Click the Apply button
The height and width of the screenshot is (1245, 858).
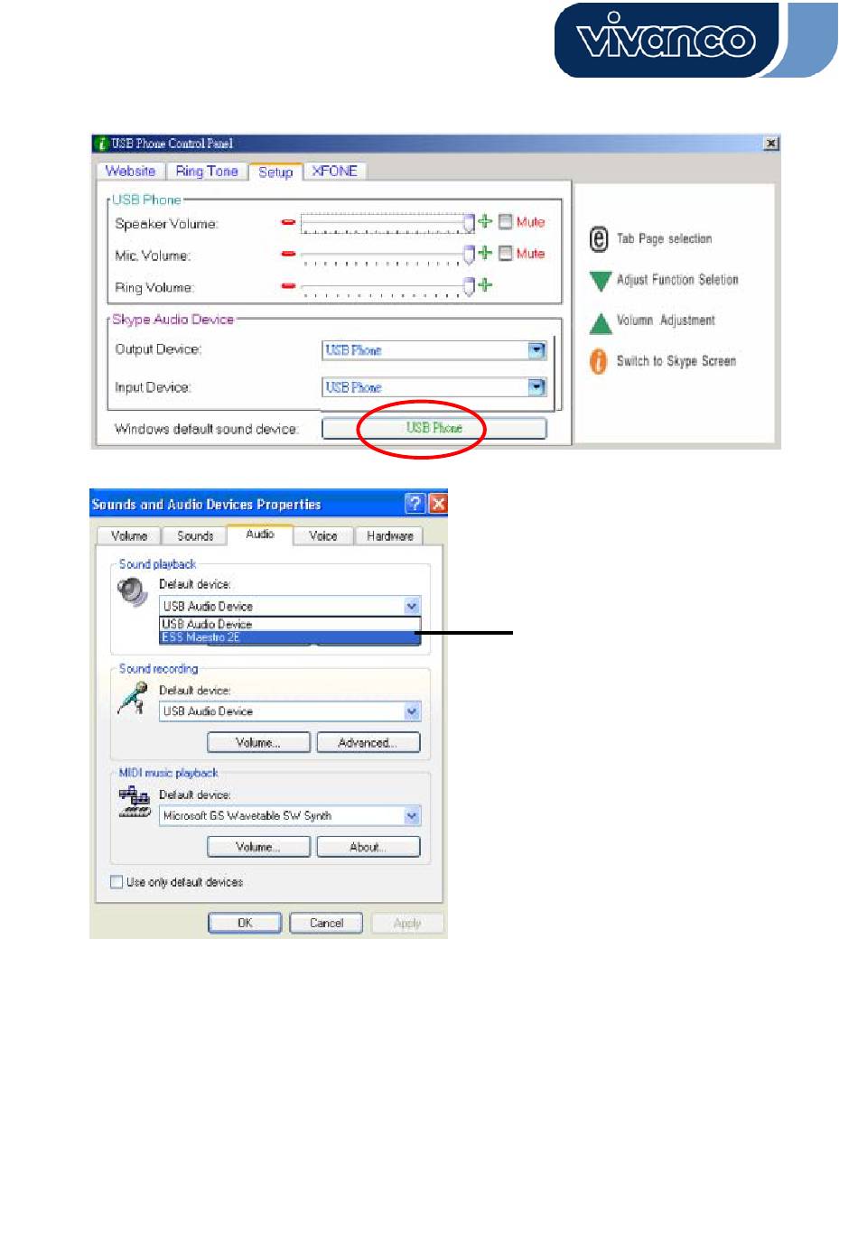click(407, 924)
